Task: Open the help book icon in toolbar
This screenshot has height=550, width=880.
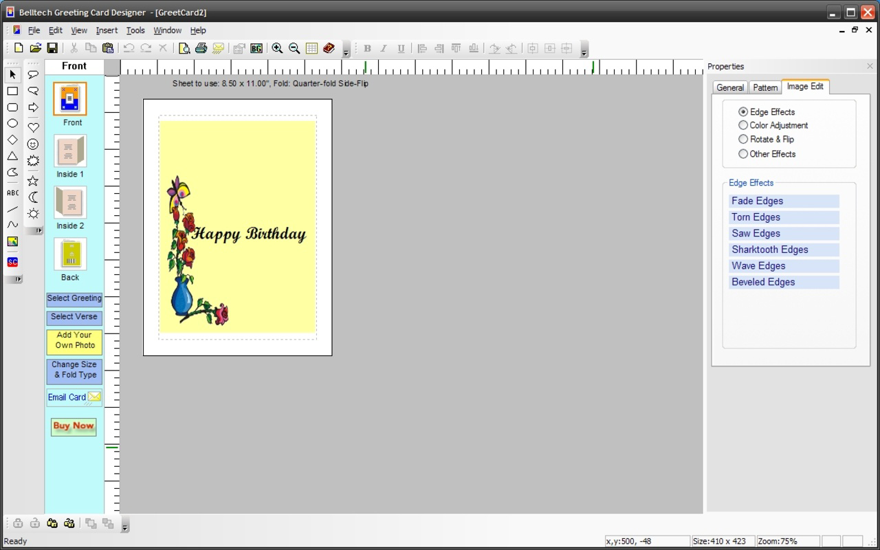Action: (329, 48)
